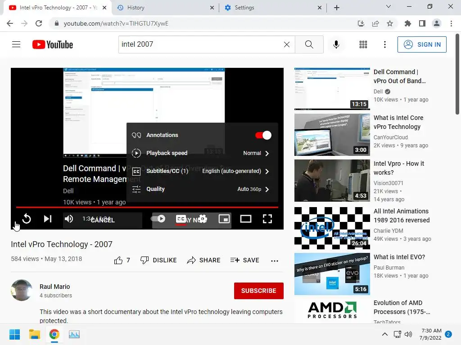The image size is (461, 345).
Task: Bookmark this page with the star
Action: [389, 23]
